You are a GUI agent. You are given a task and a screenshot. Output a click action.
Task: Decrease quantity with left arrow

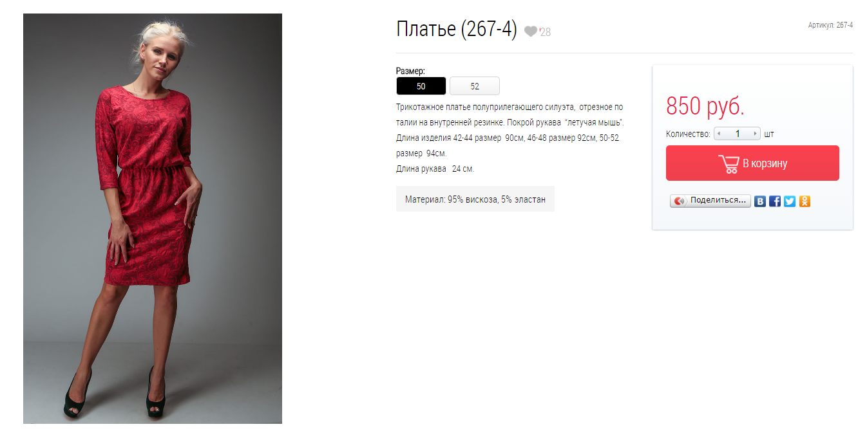coord(720,134)
